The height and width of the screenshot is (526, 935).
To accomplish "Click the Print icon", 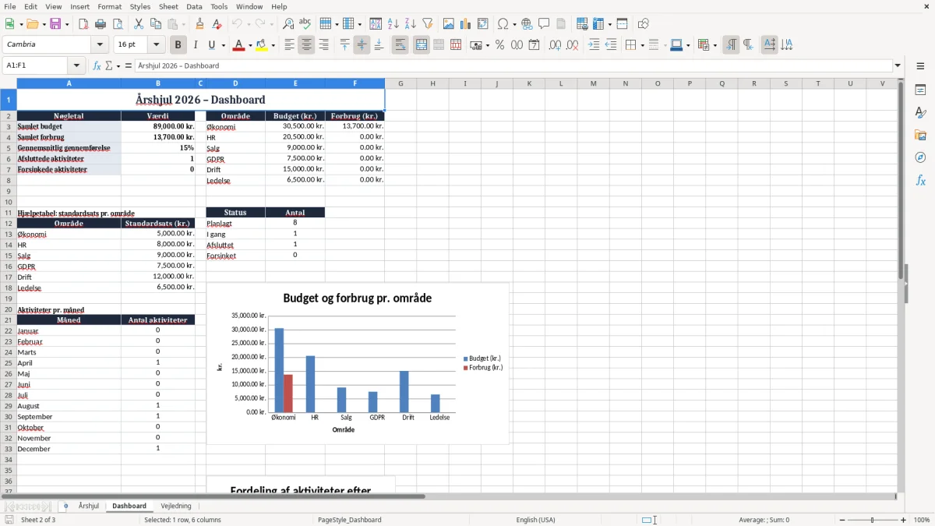I will [x=101, y=24].
